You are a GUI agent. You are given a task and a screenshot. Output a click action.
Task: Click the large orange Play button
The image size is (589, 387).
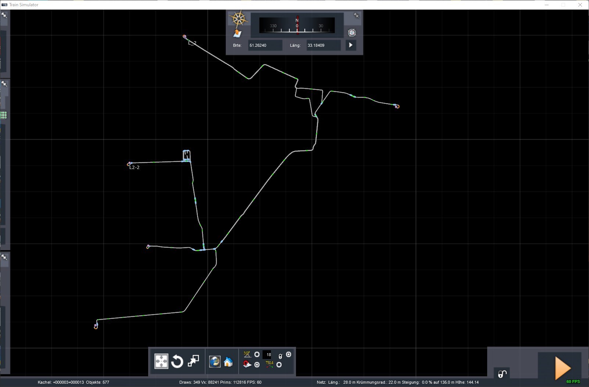click(x=562, y=367)
